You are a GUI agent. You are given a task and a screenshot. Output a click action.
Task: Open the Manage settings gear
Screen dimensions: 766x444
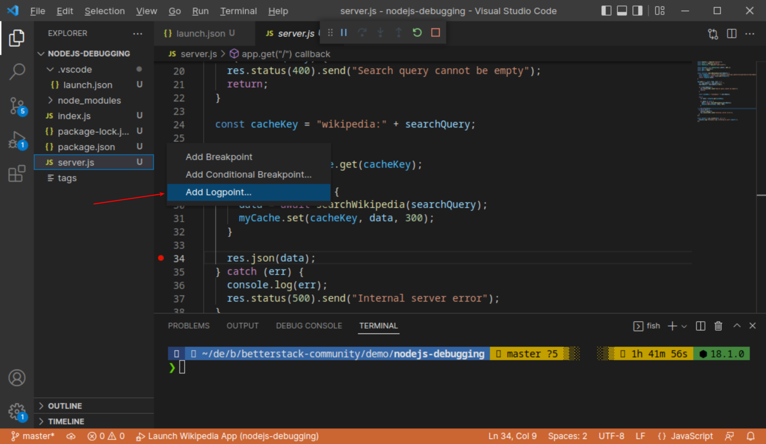point(17,411)
